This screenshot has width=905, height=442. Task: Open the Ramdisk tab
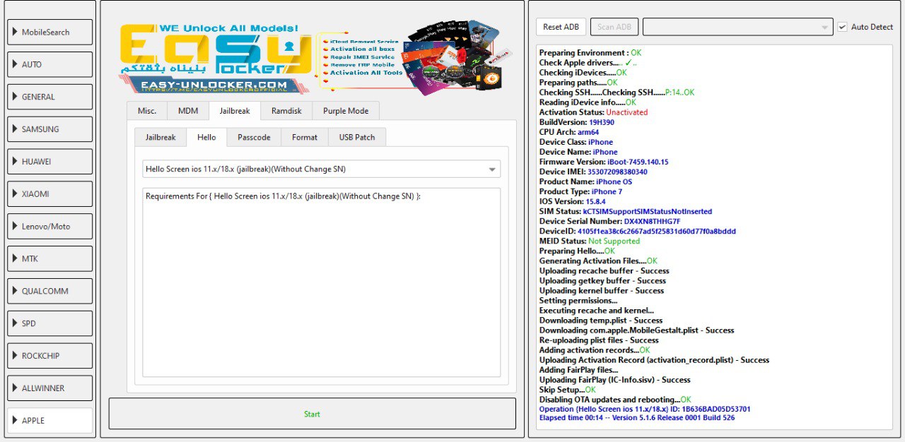tap(286, 111)
